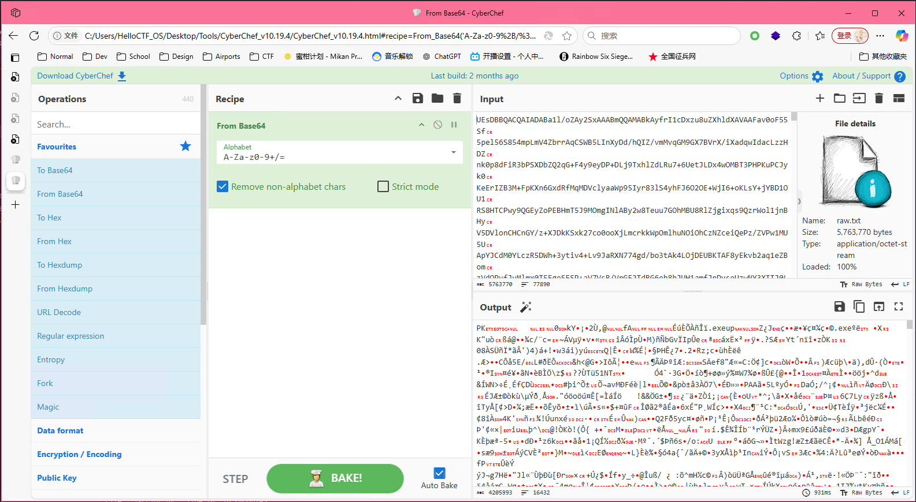Load a recipe using the folder icon
This screenshot has width=916, height=502.
[x=437, y=98]
